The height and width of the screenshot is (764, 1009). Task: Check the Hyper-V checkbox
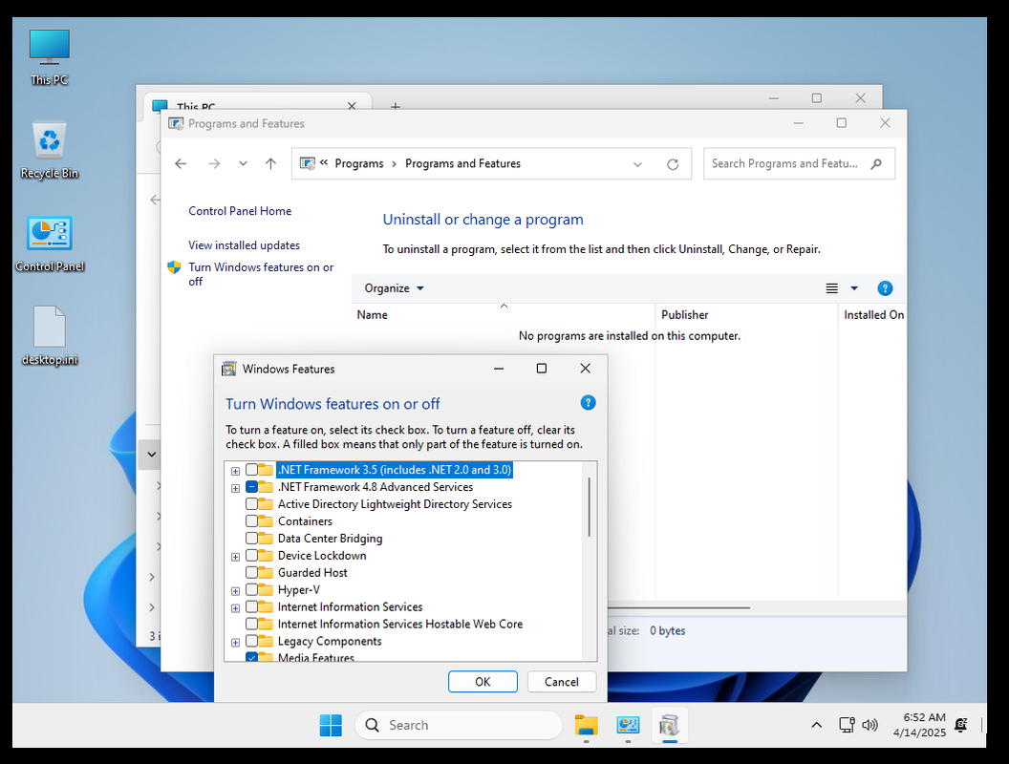pos(251,590)
